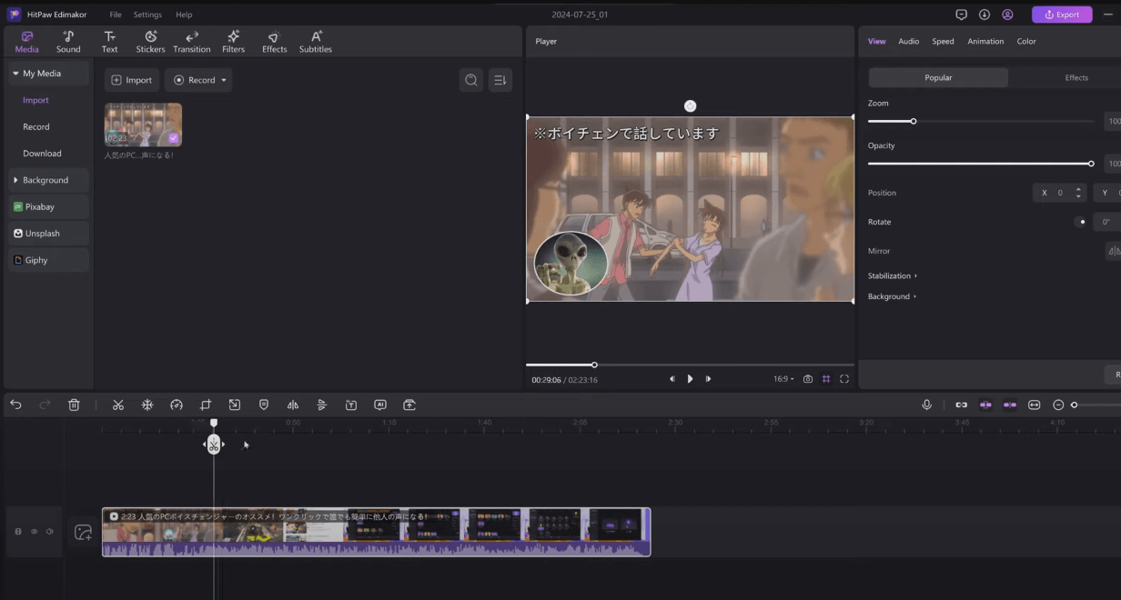Open the 16:9 aspect ratio dropdown

click(783, 378)
